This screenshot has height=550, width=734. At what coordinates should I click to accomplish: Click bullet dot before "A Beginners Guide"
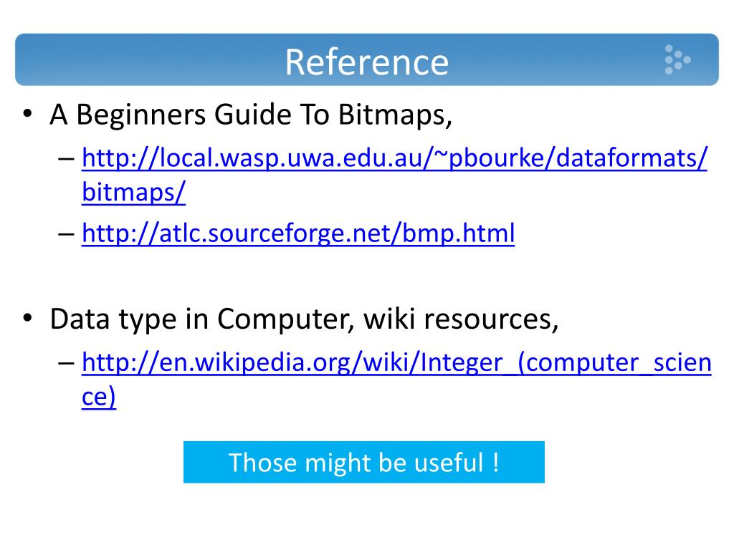pyautogui.click(x=28, y=114)
